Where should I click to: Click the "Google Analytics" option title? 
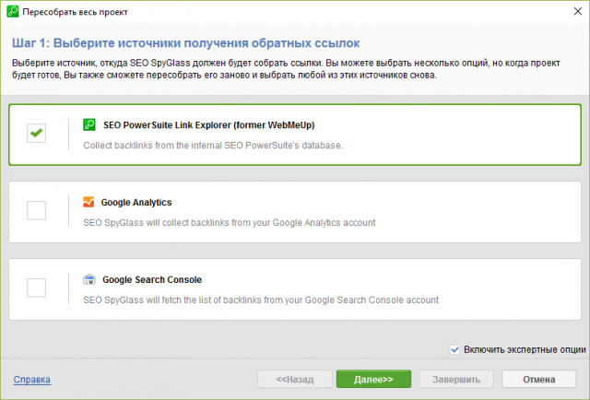point(136,202)
